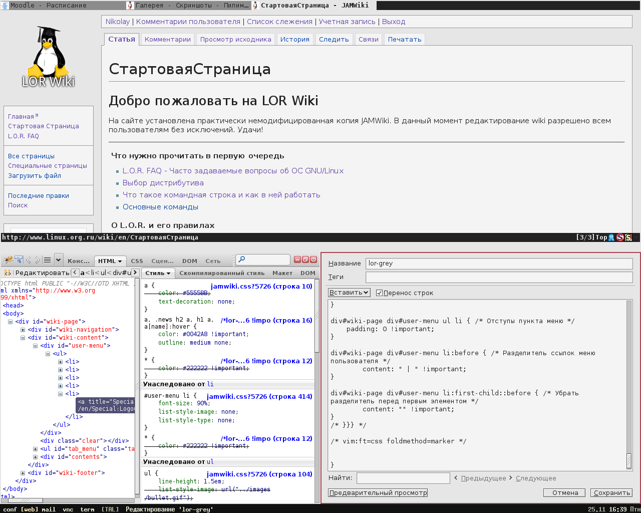Click the NoScript blocked S icon

[620, 237]
